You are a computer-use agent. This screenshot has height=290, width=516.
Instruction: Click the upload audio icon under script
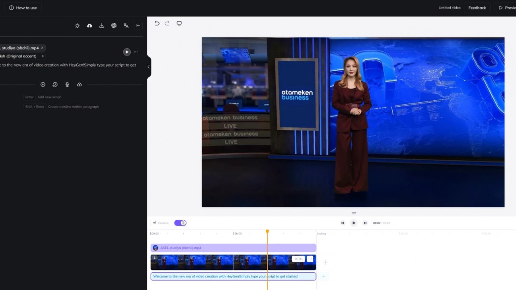point(79,85)
